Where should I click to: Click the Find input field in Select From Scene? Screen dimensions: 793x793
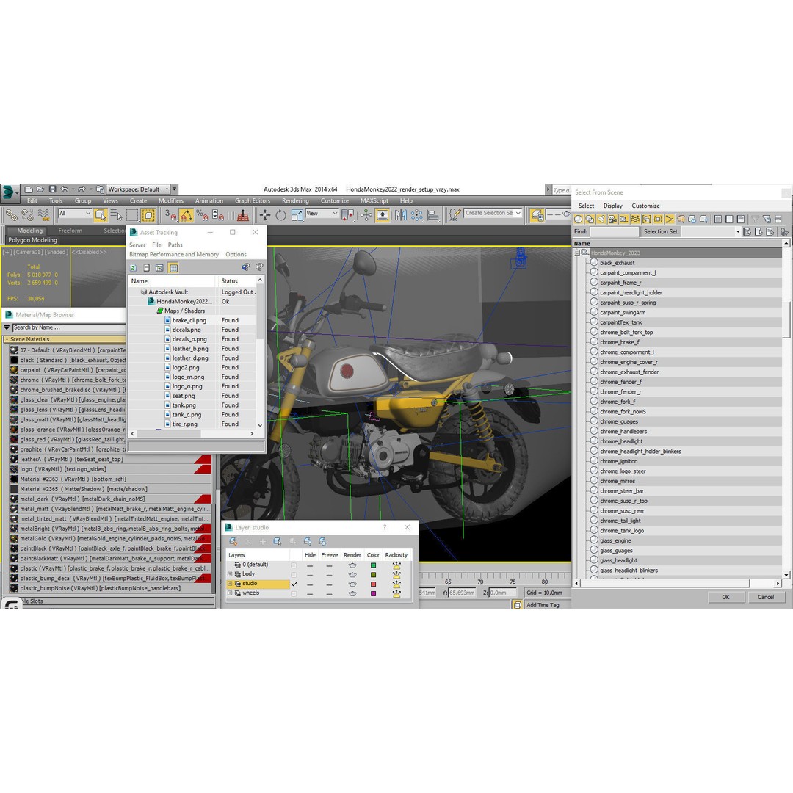[614, 231]
